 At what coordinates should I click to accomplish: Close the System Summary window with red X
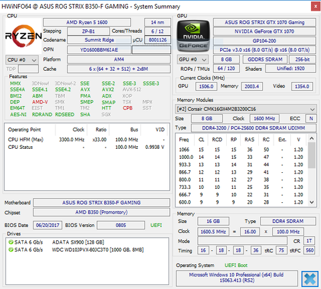click(x=316, y=6)
